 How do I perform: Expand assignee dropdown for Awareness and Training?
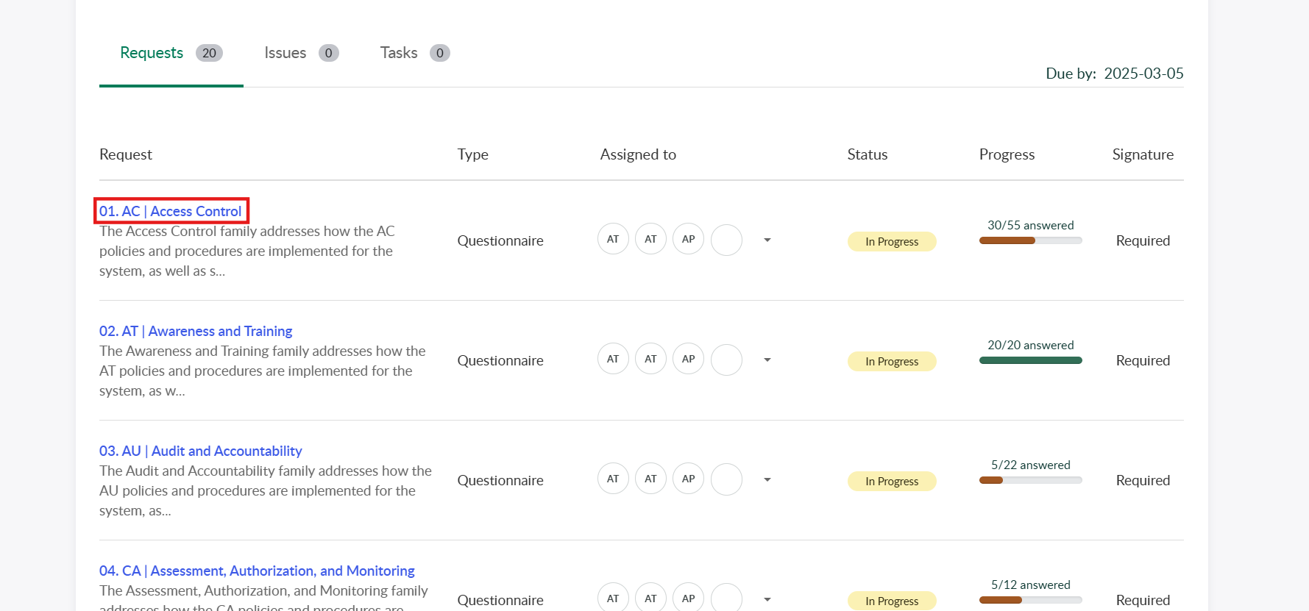coord(767,360)
